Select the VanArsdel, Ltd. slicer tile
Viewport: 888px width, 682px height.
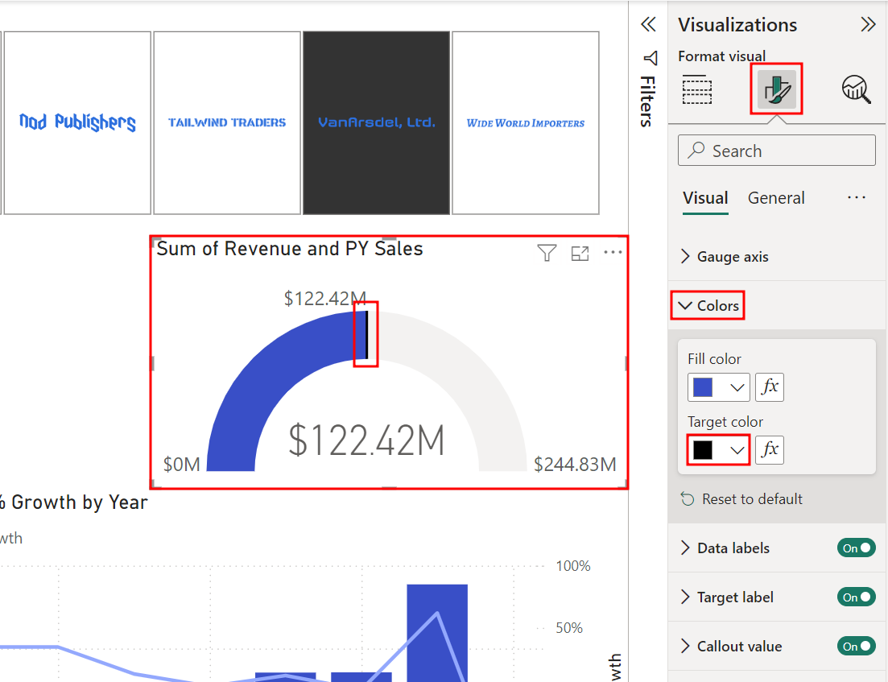(377, 123)
